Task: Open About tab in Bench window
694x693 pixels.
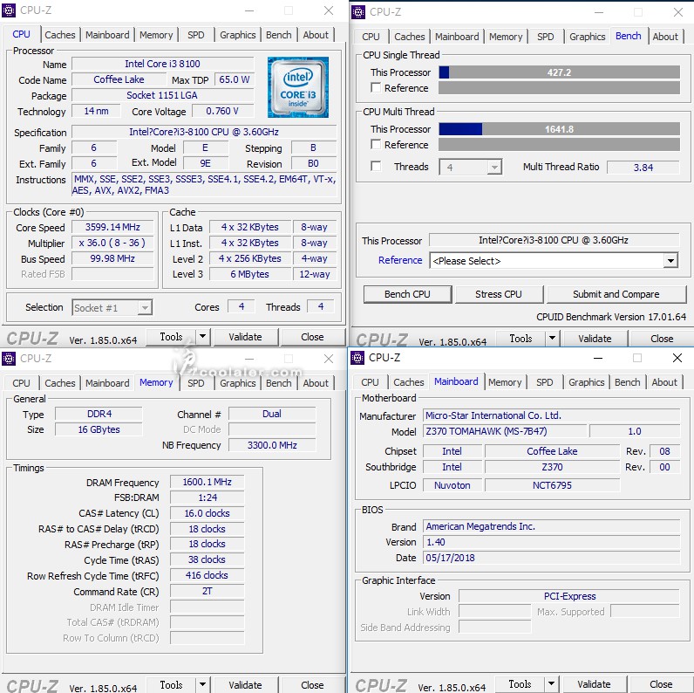Action: [664, 37]
